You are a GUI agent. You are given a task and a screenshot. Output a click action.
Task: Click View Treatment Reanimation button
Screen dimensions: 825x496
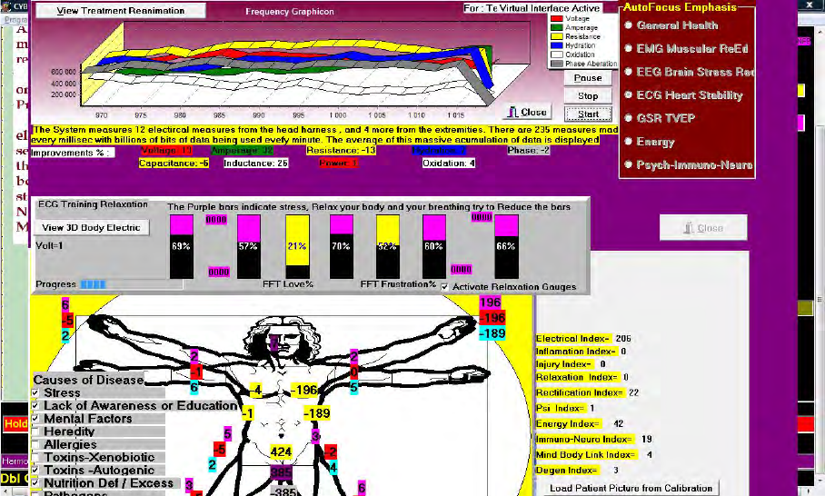point(121,11)
